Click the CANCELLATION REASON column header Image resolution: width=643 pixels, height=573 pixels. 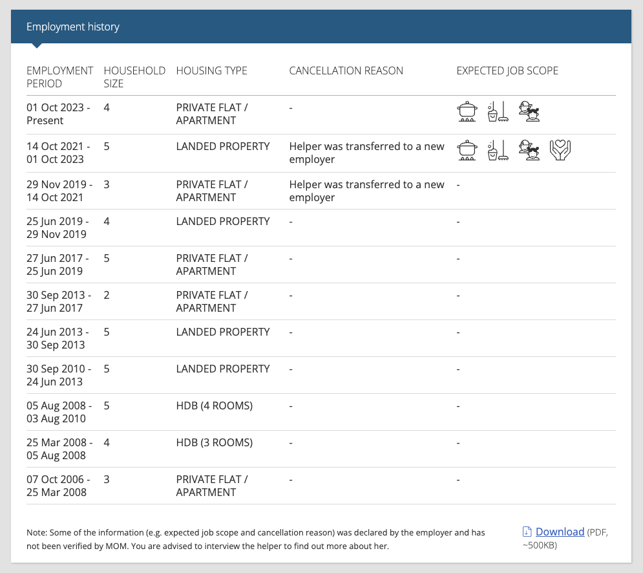click(x=346, y=70)
